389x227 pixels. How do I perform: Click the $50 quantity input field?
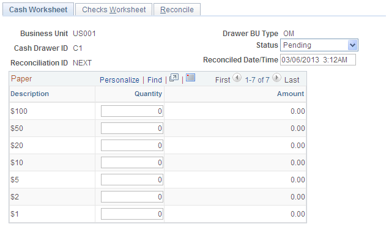(132, 128)
